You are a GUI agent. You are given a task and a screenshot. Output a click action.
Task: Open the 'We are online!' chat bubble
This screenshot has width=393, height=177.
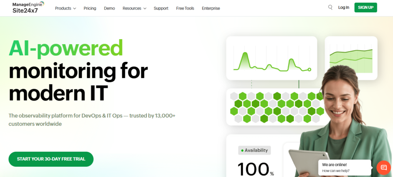tap(344, 167)
